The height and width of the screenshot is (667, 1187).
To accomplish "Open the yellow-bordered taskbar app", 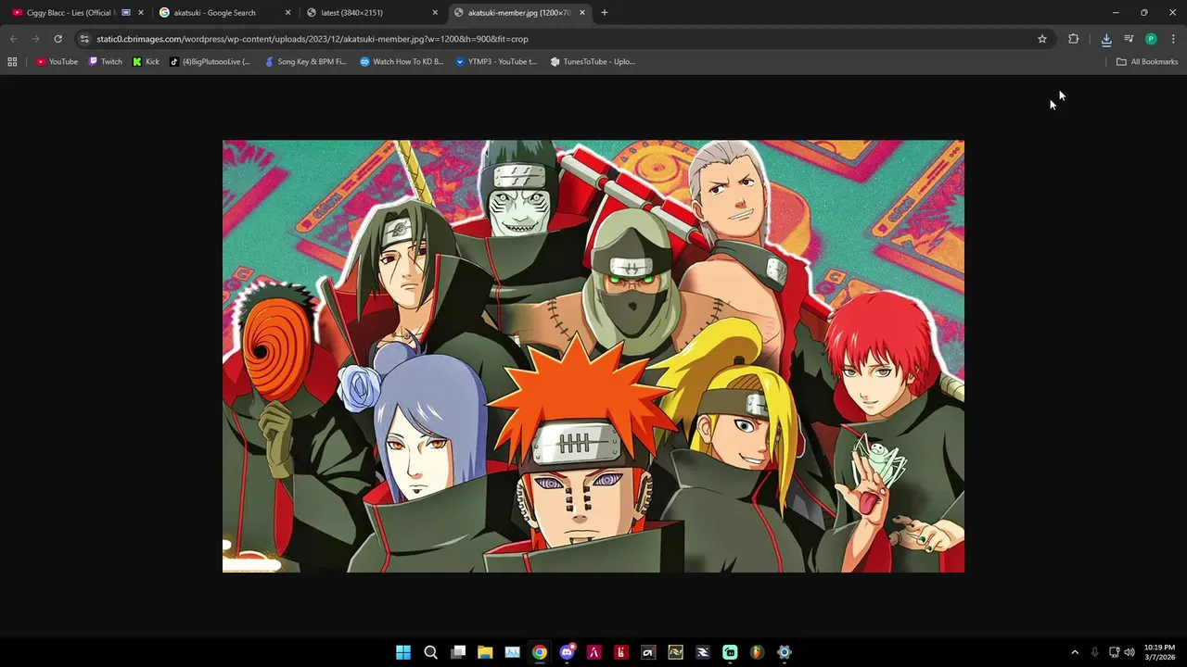I will [x=675, y=652].
